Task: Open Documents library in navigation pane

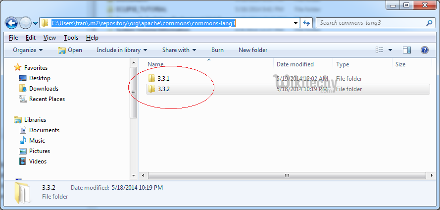Action: (x=44, y=130)
